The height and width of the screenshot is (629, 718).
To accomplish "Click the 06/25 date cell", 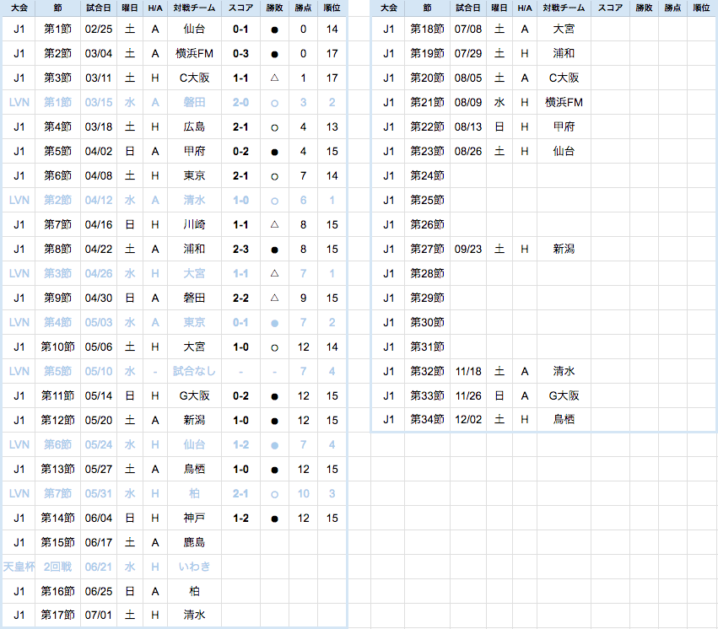I will [99, 592].
